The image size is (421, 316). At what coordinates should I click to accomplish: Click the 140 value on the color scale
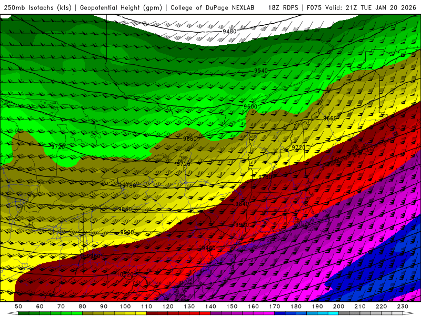210,307
